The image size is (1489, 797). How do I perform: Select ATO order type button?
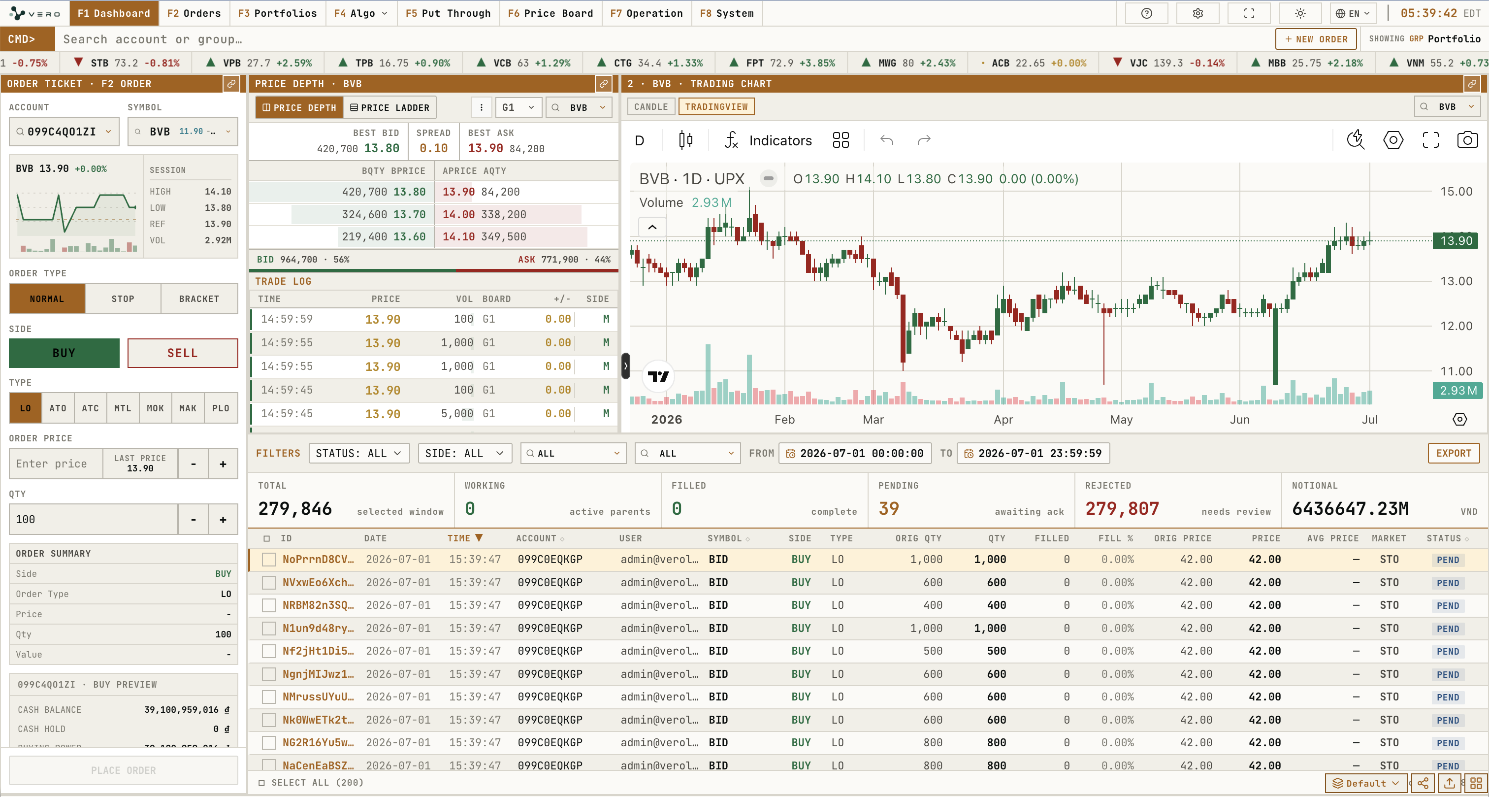pyautogui.click(x=58, y=408)
